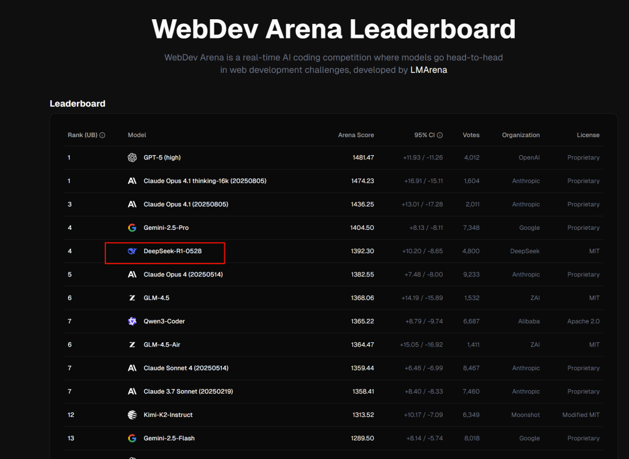This screenshot has height=459, width=629.
Task: Select the Claude Opus 4 (20250514) model name
Action: [183, 274]
